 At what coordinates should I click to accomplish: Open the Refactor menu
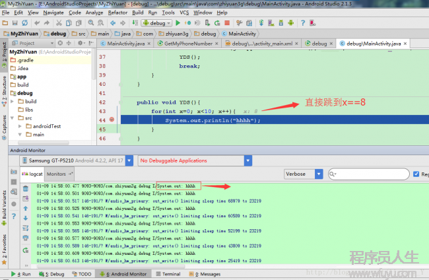(117, 13)
